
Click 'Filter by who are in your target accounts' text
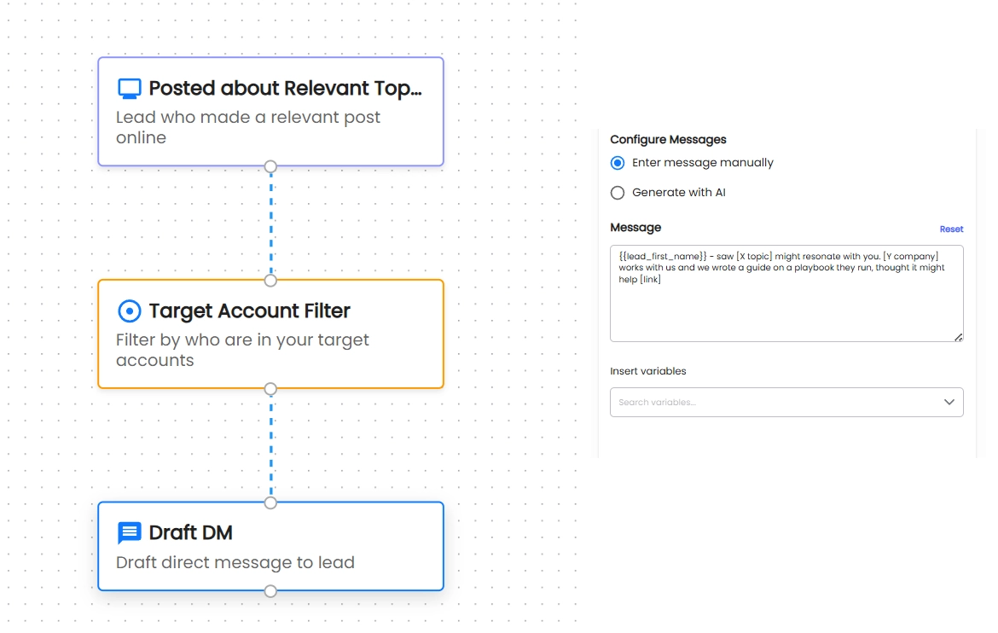[x=242, y=351]
